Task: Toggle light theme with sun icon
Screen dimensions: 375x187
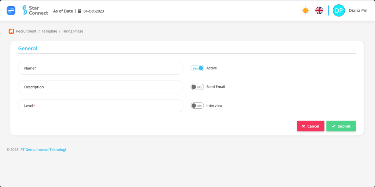Action: 305,11
